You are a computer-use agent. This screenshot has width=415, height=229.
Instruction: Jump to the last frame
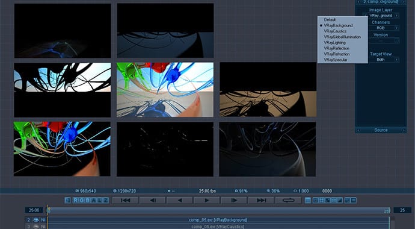261,200
